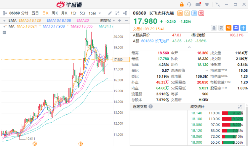
Task: Switch to 五日 five-day chart
Action: click(35, 13)
